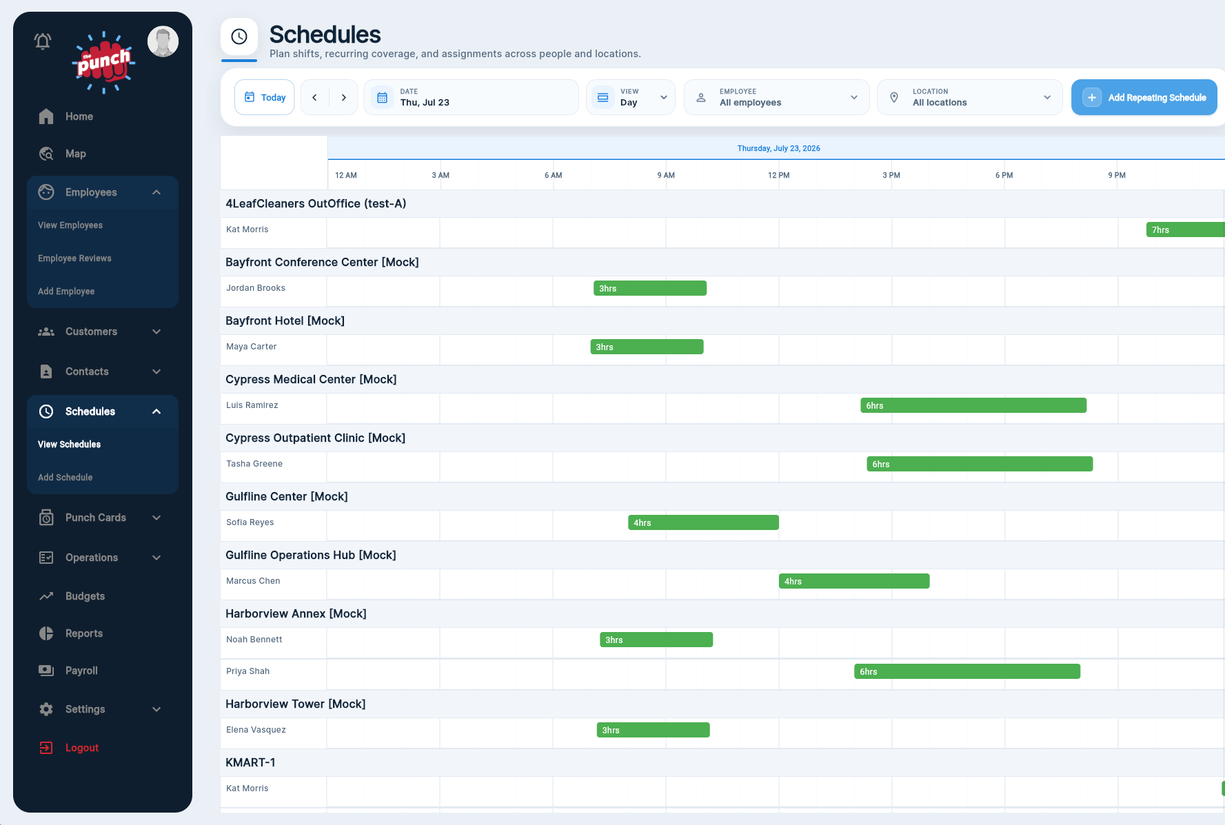Click the Operations checklist icon
Image resolution: width=1225 pixels, height=825 pixels.
click(x=46, y=558)
